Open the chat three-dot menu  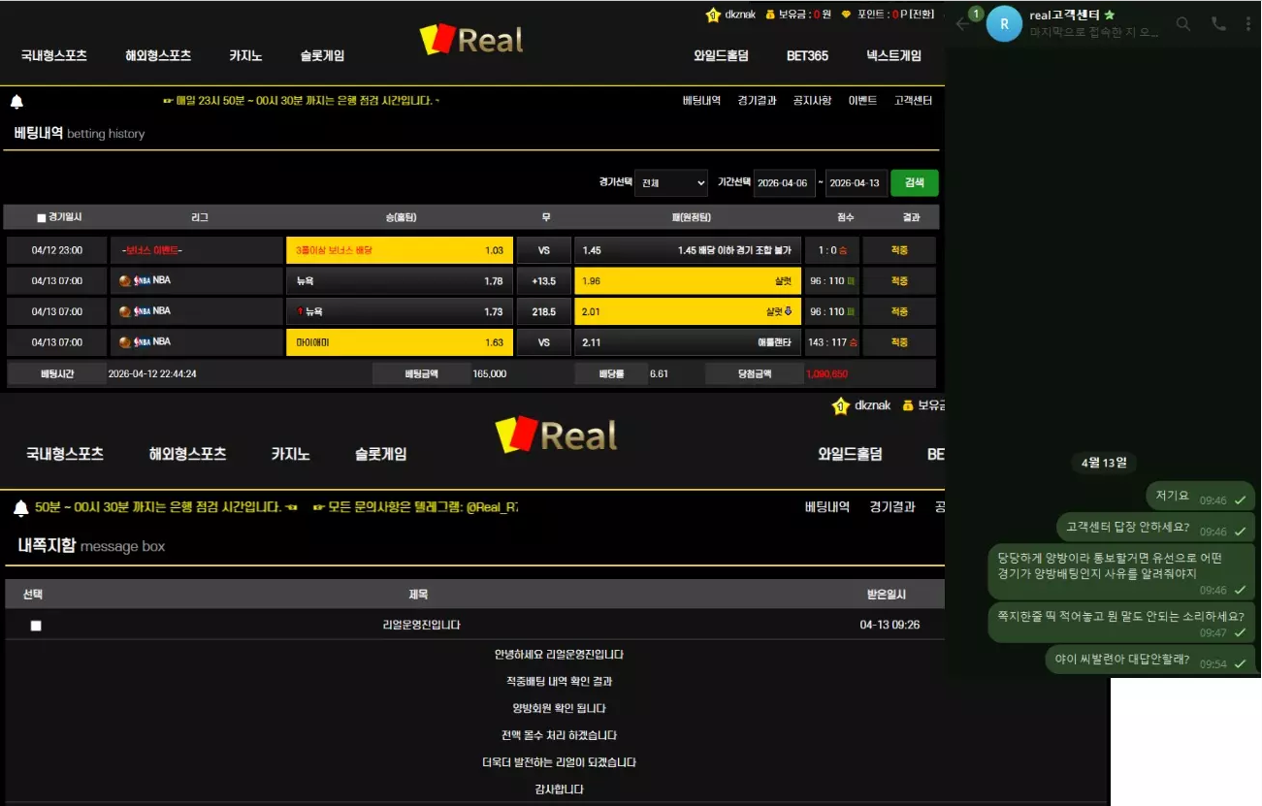pos(1247,24)
